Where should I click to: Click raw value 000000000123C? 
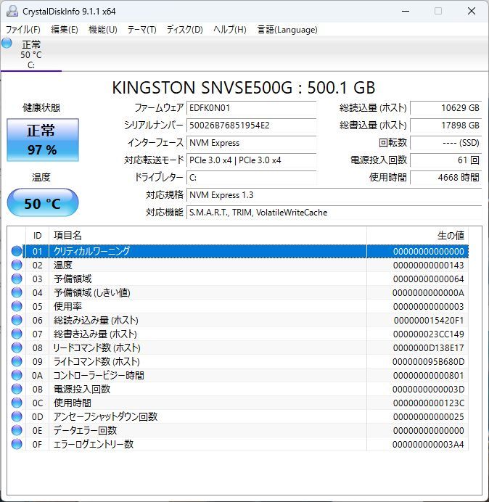tap(429, 403)
